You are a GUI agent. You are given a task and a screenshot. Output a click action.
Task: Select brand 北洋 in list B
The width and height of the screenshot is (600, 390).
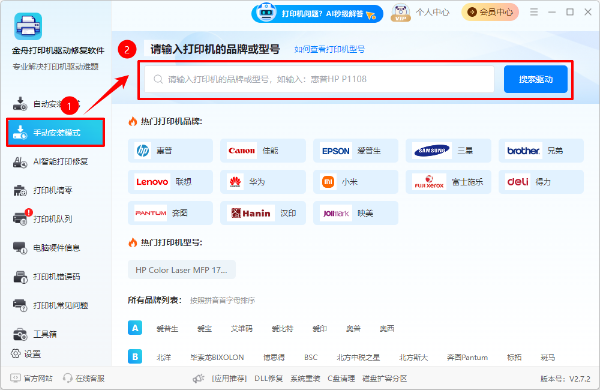[164, 357]
